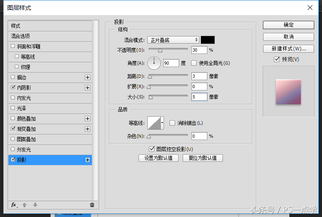Click the angle dial control

[x=154, y=63]
